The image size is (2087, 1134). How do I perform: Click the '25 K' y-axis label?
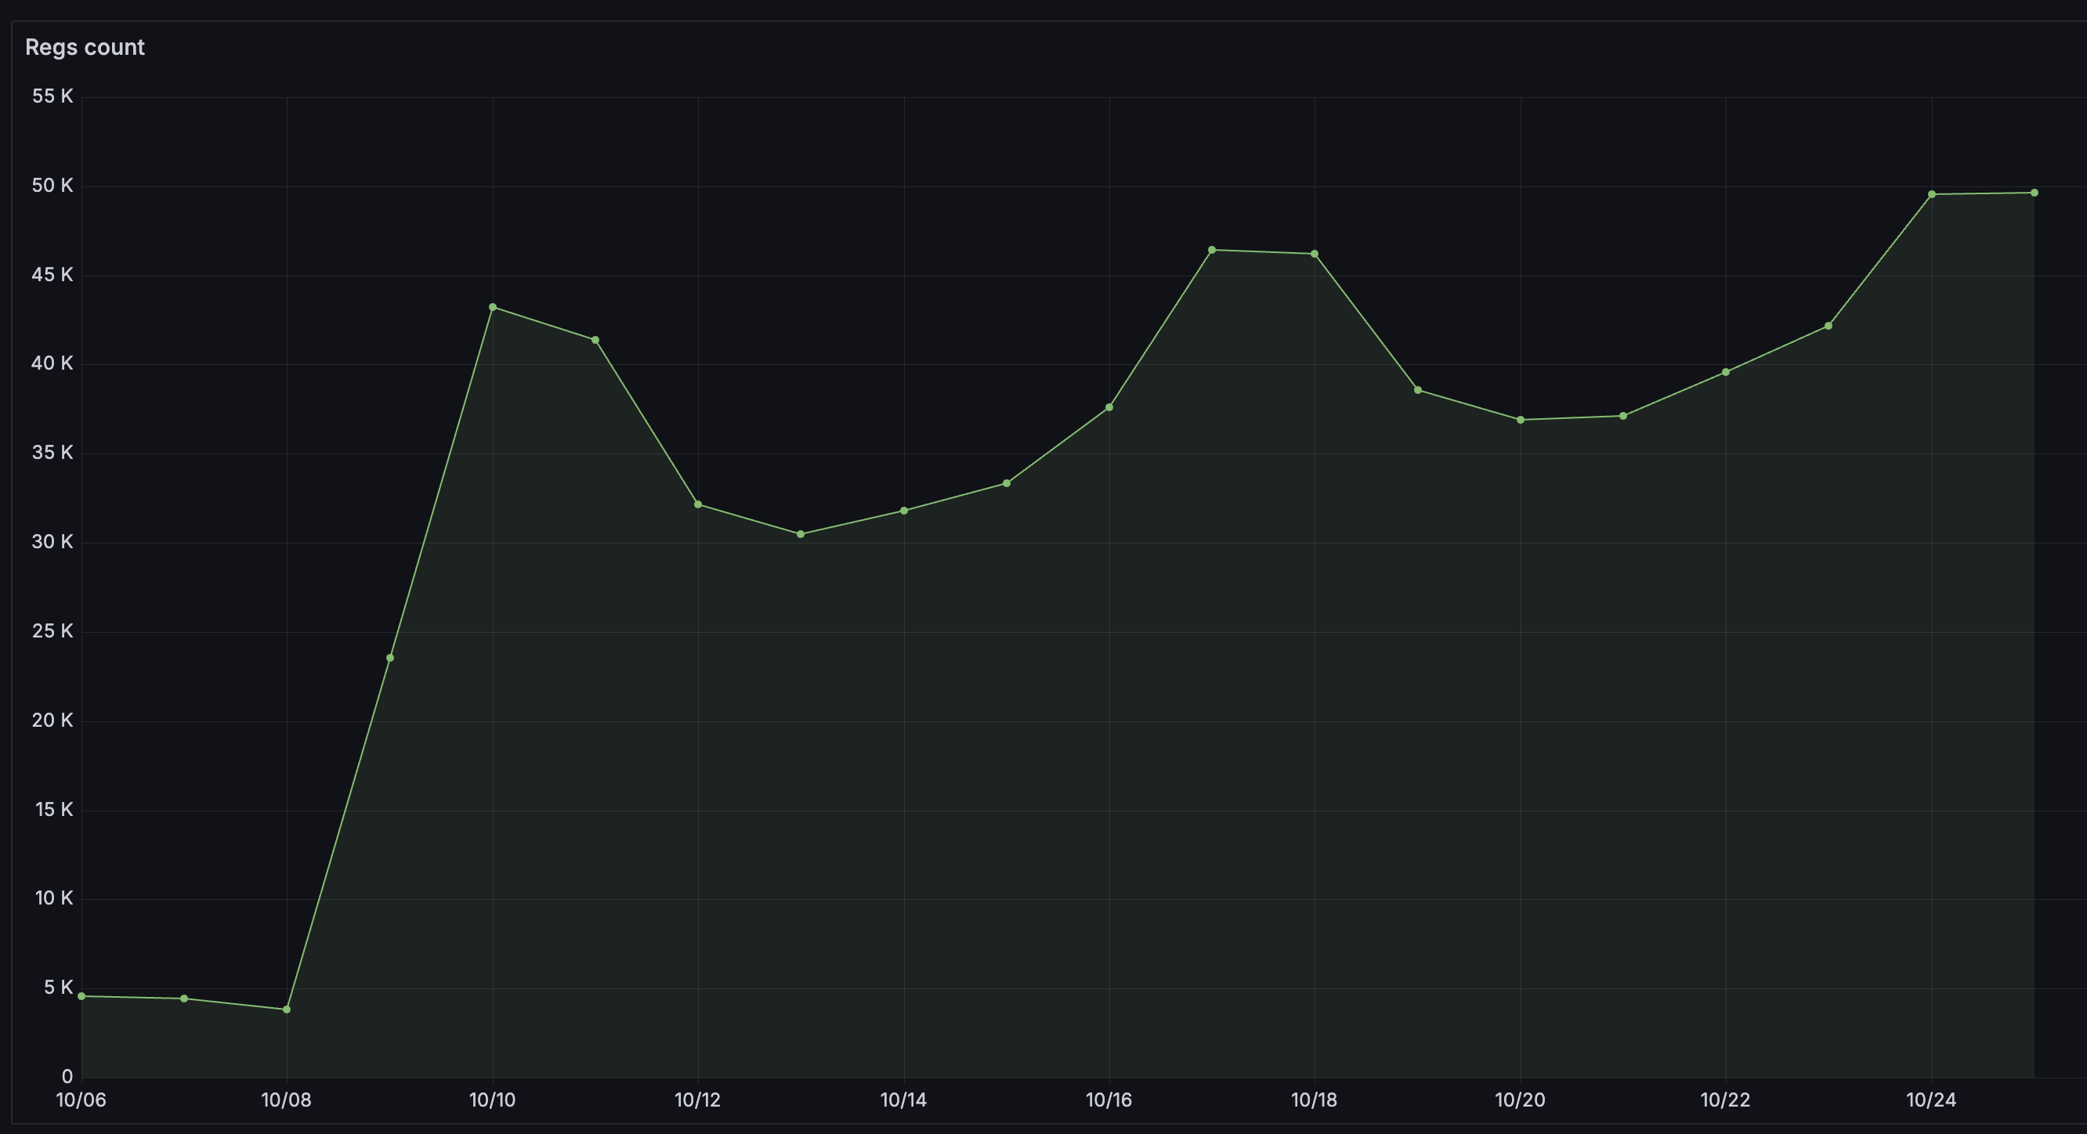coord(52,630)
